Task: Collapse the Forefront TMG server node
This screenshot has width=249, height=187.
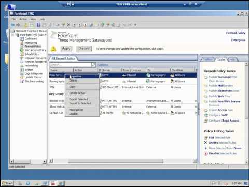Action: coord(13,35)
